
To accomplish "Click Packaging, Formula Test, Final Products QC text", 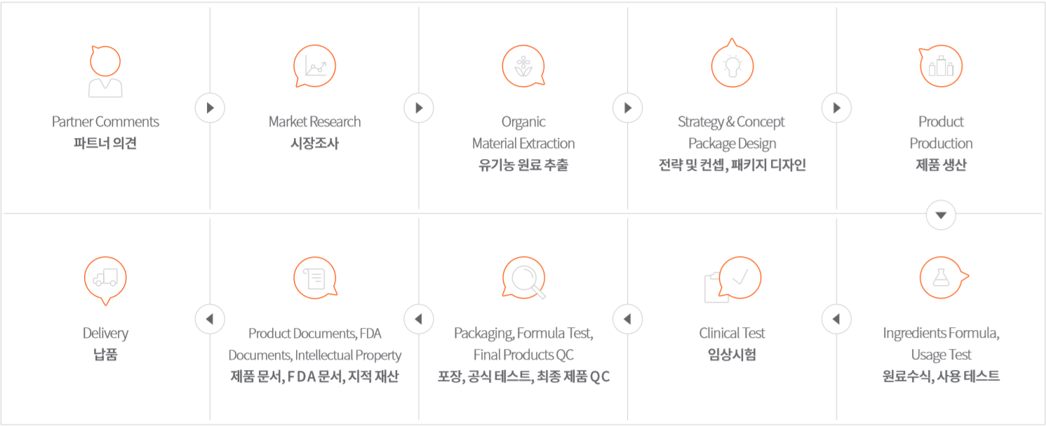I will pyautogui.click(x=523, y=344).
